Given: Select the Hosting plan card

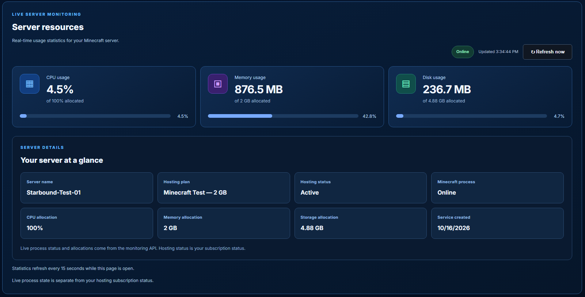Looking at the screenshot, I should [224, 188].
